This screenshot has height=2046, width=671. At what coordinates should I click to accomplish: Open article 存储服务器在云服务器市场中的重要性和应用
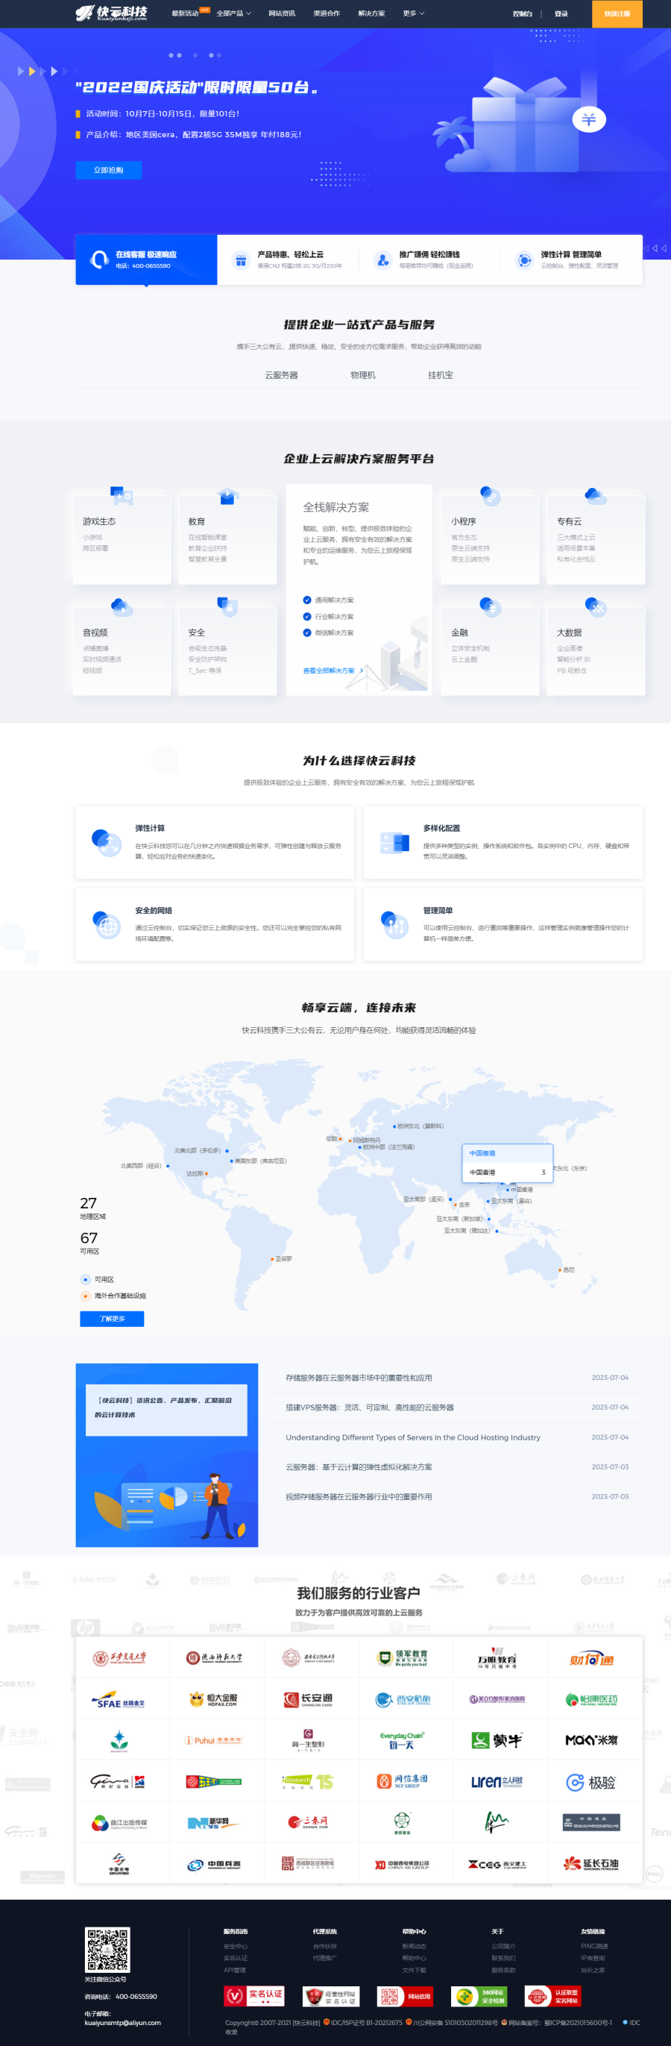coord(359,1377)
